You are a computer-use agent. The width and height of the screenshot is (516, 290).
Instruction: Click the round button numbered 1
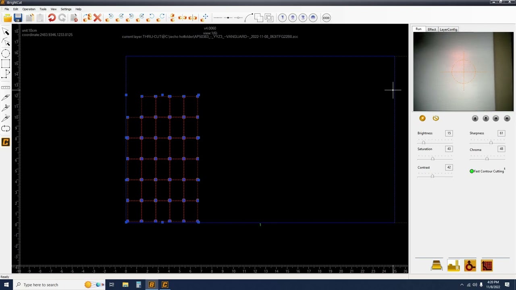pyautogui.click(x=283, y=18)
